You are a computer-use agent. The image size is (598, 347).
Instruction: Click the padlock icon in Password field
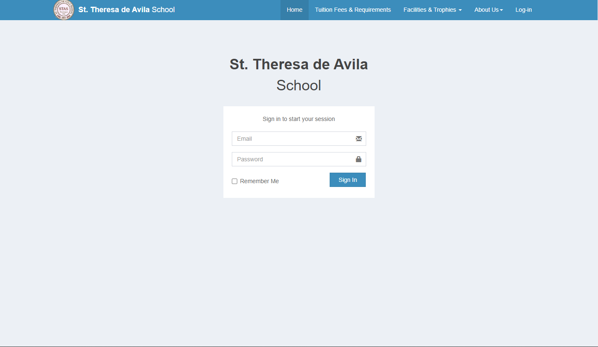click(359, 159)
